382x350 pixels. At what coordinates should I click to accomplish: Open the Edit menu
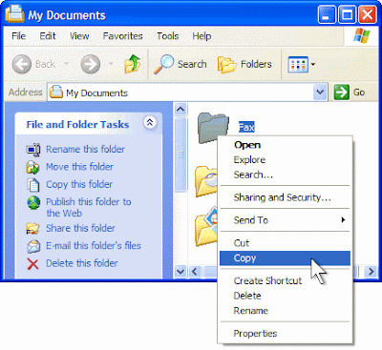[48, 36]
